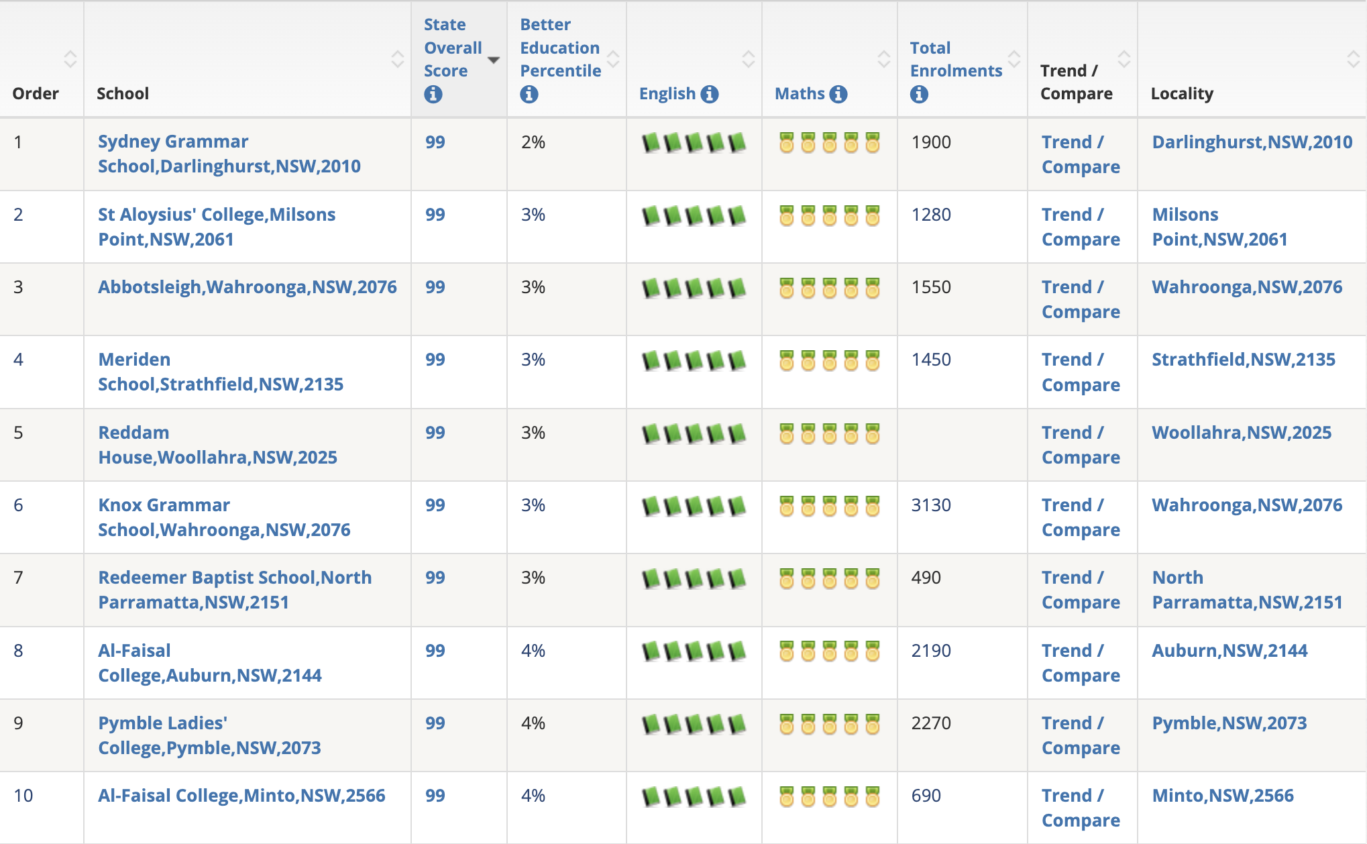Viewport: 1367px width, 844px height.
Task: Click enrolment value 1900
Action: pyautogui.click(x=931, y=142)
